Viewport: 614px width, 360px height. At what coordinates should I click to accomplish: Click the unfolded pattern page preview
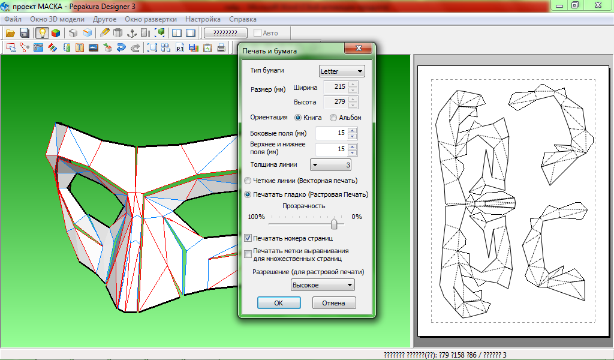tap(513, 200)
